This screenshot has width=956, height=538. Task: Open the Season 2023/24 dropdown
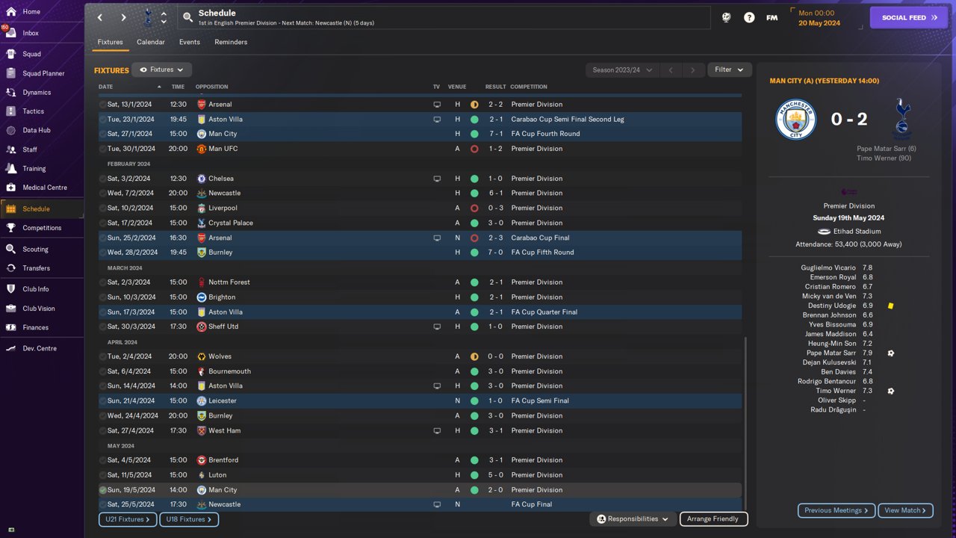click(622, 70)
